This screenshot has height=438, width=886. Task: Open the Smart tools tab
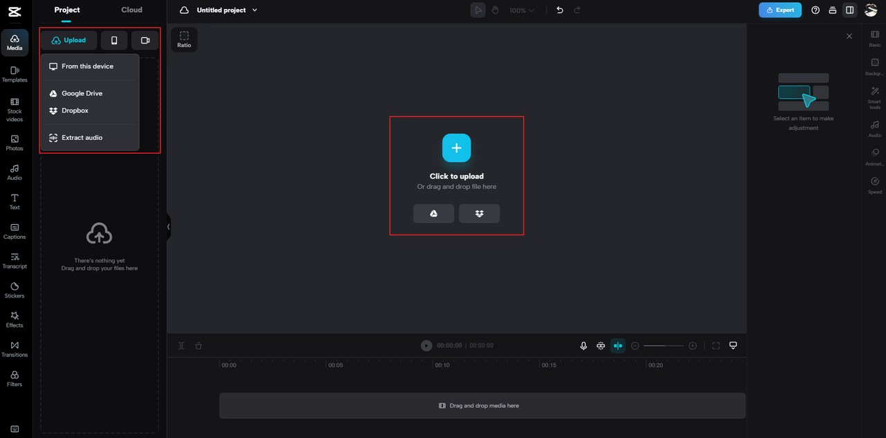click(x=875, y=98)
